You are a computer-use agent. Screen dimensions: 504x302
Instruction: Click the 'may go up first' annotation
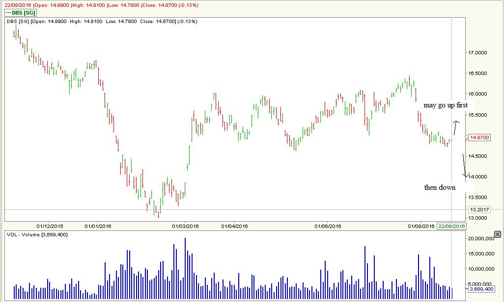pyautogui.click(x=445, y=105)
